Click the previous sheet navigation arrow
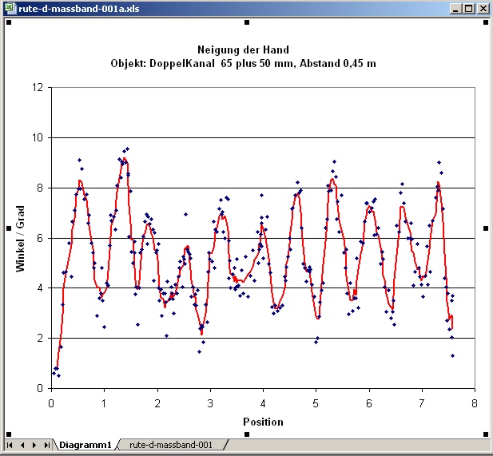The height and width of the screenshot is (456, 493). pos(22,444)
